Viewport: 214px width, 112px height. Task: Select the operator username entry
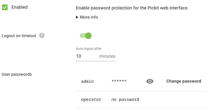tap(91, 100)
